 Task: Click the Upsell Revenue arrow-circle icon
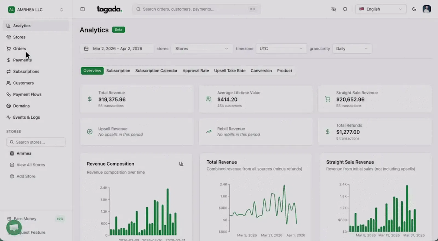90,132
